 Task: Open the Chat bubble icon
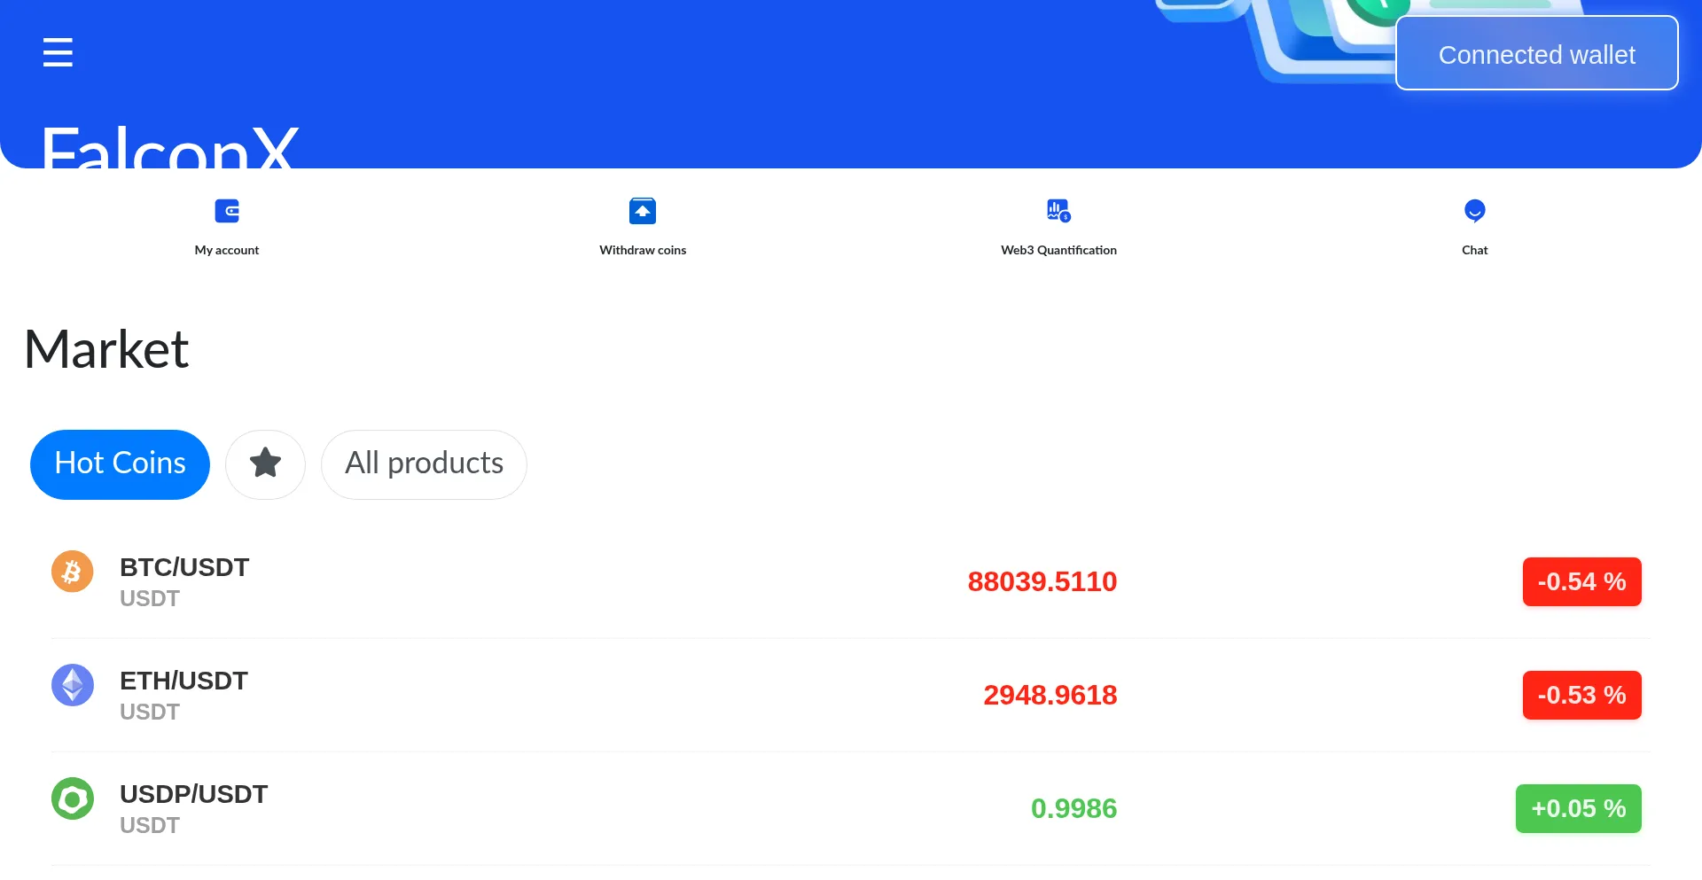pos(1474,211)
